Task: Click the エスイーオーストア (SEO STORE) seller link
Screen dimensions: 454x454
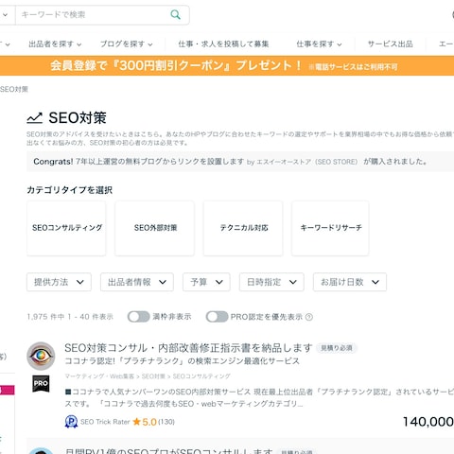Action: tap(307, 162)
